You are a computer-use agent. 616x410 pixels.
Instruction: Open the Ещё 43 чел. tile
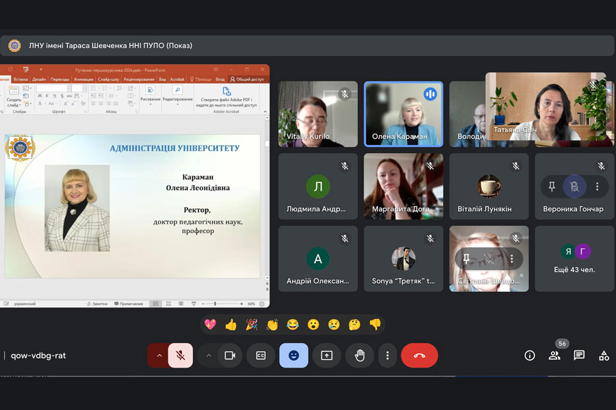point(574,258)
